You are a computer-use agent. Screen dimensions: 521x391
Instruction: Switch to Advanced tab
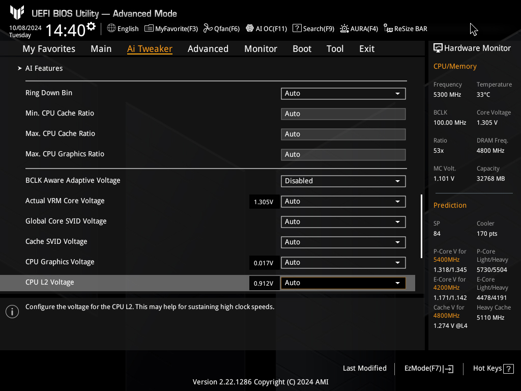tap(208, 49)
